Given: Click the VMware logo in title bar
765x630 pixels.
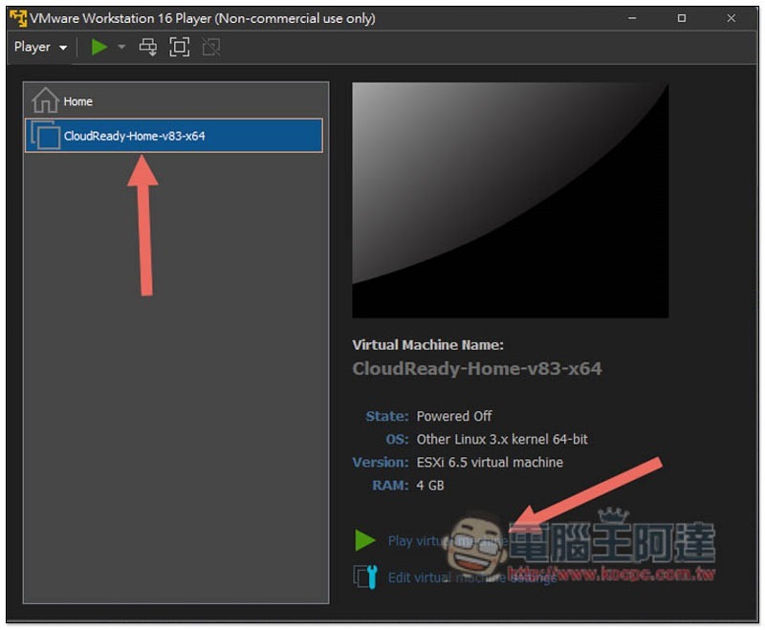Looking at the screenshot, I should 17,18.
